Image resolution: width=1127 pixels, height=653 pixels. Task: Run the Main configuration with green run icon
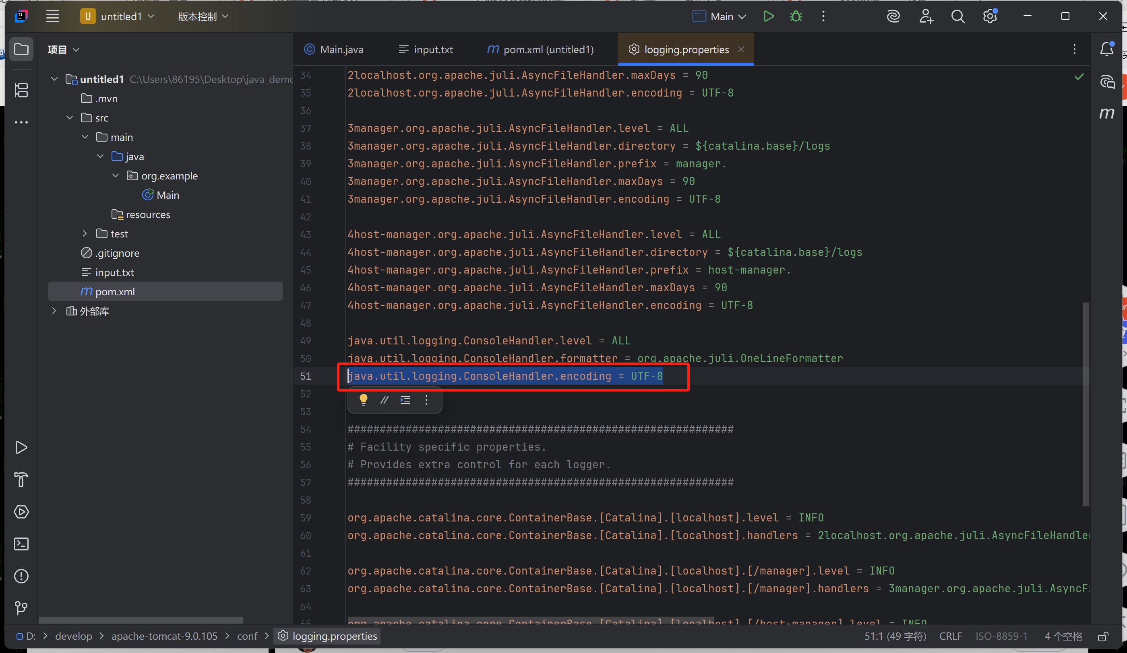769,16
